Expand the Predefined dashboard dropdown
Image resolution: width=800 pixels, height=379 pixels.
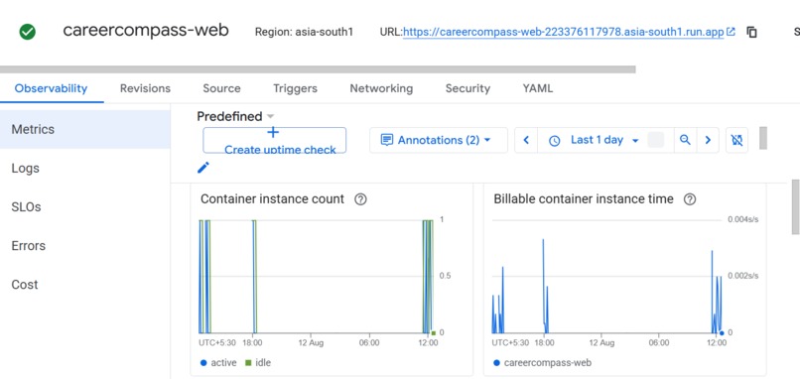point(235,116)
